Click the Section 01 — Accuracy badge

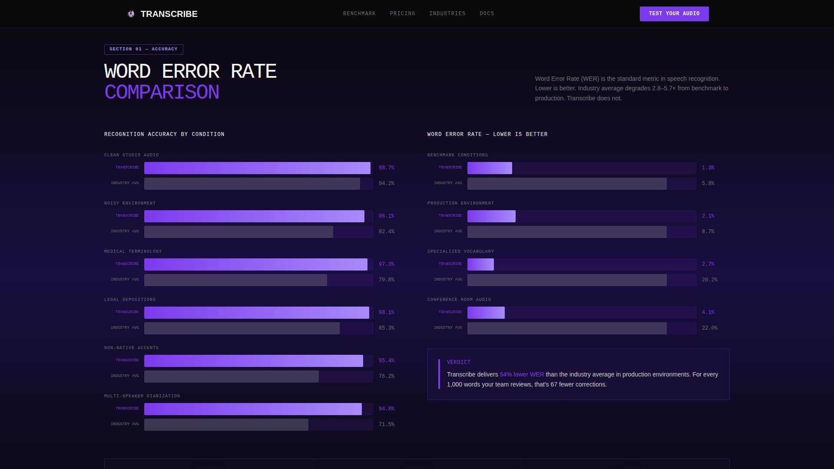143,49
